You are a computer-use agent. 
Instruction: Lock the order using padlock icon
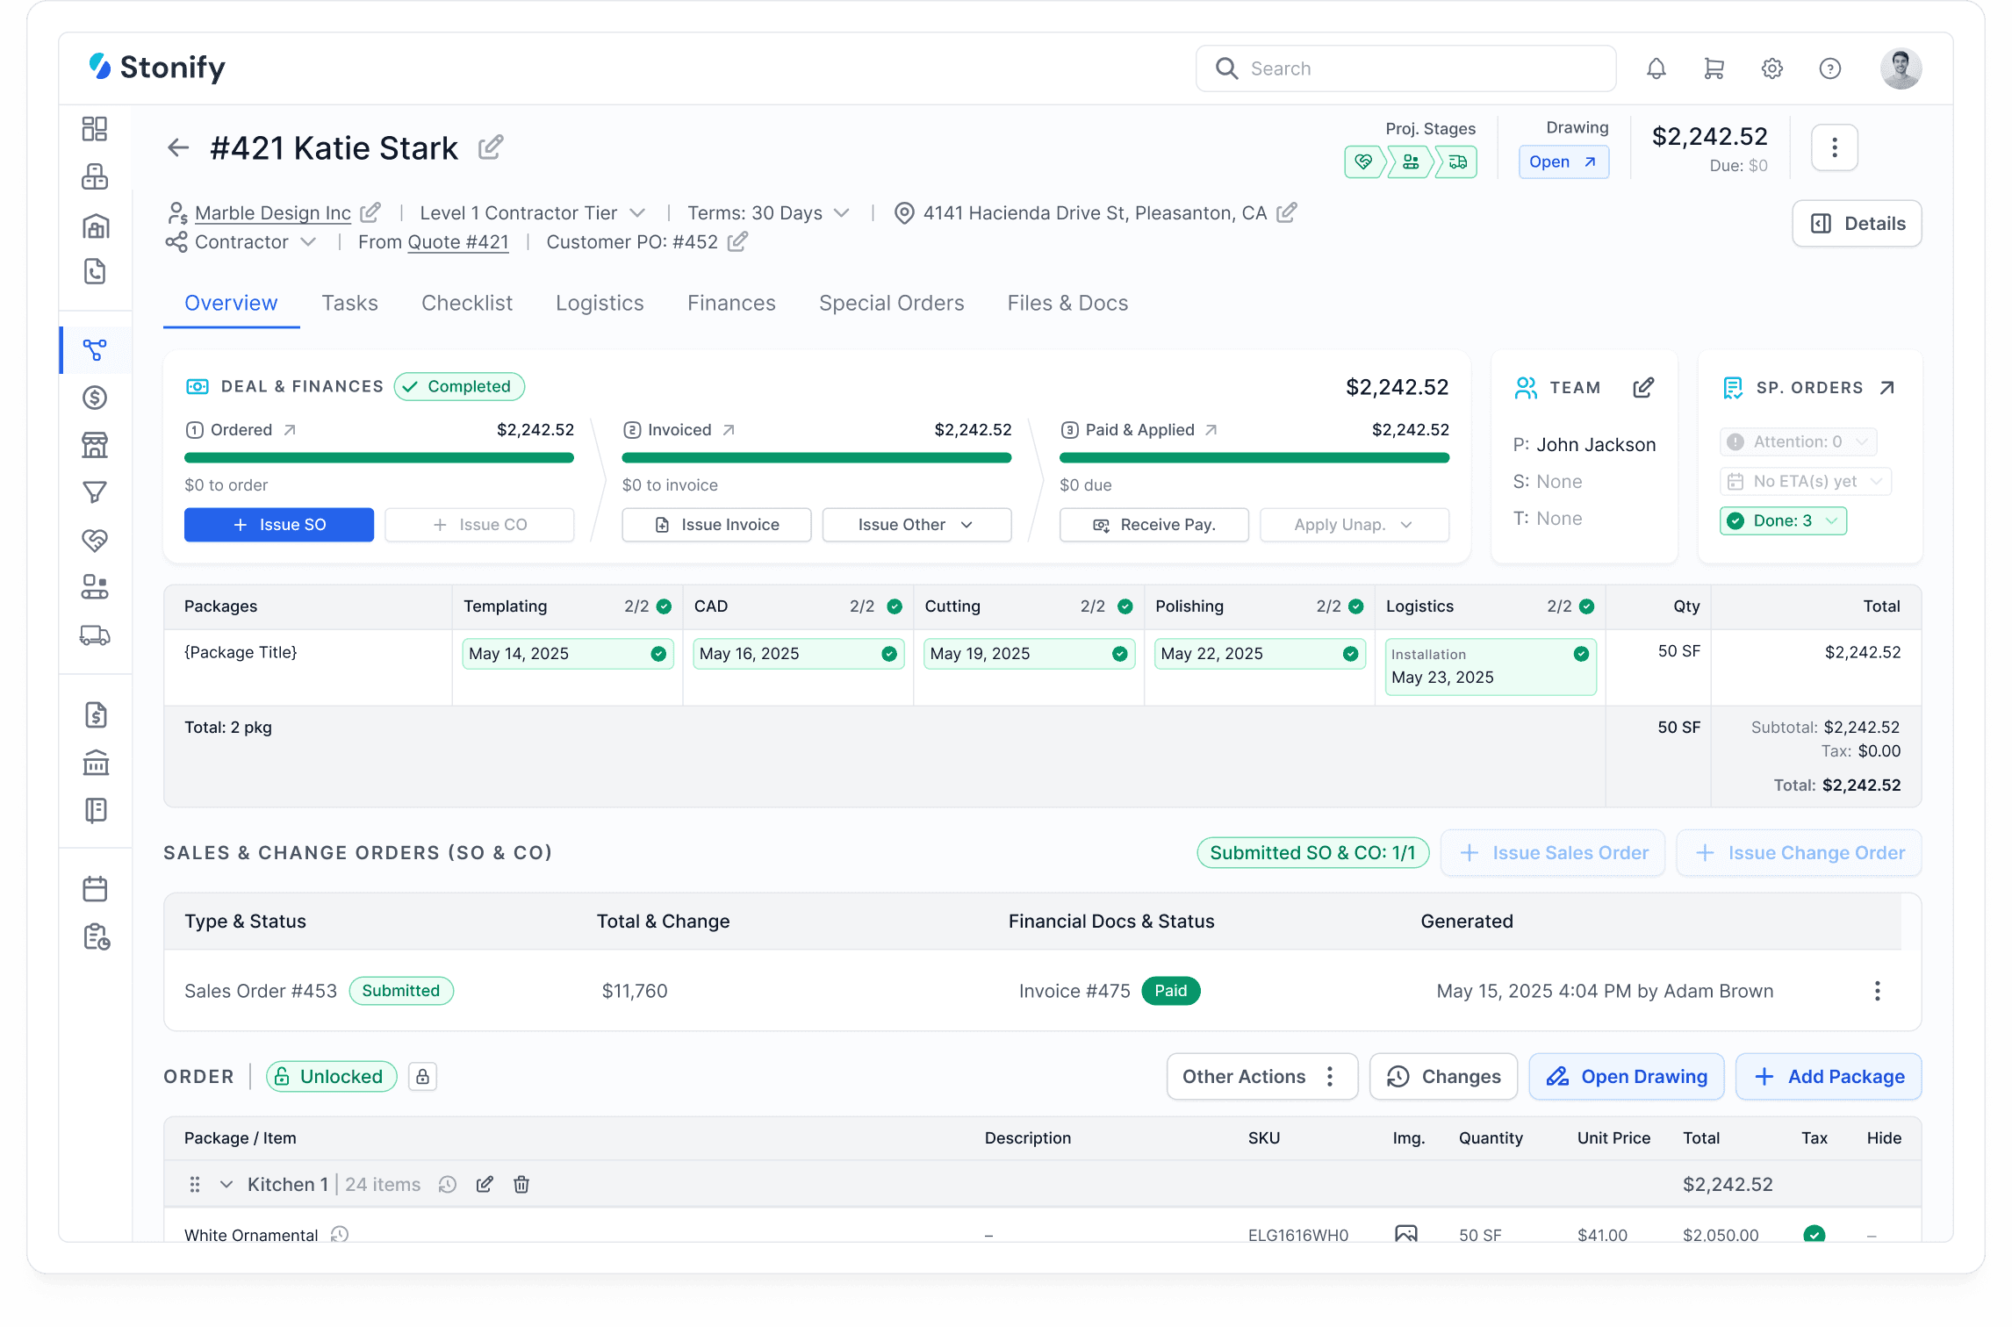(422, 1077)
